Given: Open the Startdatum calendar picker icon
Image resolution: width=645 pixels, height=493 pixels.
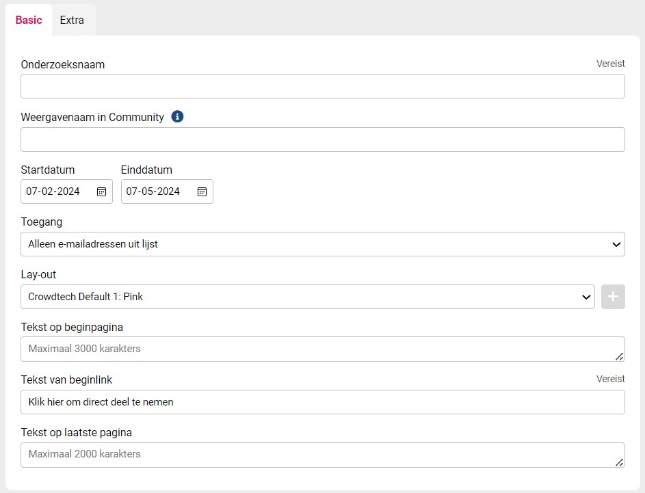Looking at the screenshot, I should click(102, 191).
